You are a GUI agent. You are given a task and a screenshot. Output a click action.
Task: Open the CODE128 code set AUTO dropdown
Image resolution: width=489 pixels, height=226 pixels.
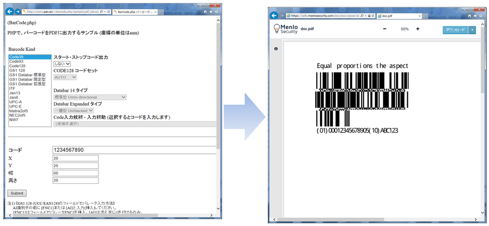point(65,77)
